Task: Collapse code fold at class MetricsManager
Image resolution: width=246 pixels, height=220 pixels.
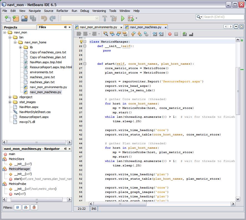Action: tap(85, 42)
